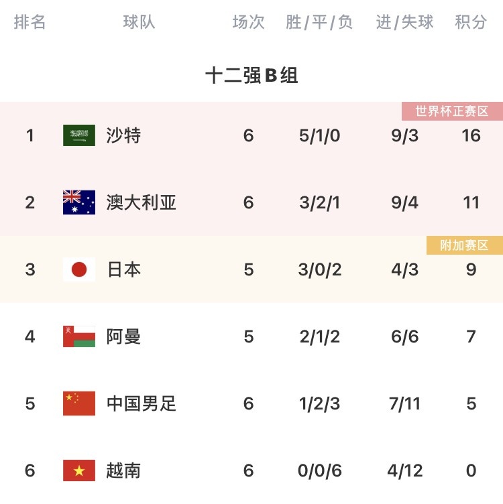Open team 沙特 details
The image size is (503, 504).
[123, 135]
